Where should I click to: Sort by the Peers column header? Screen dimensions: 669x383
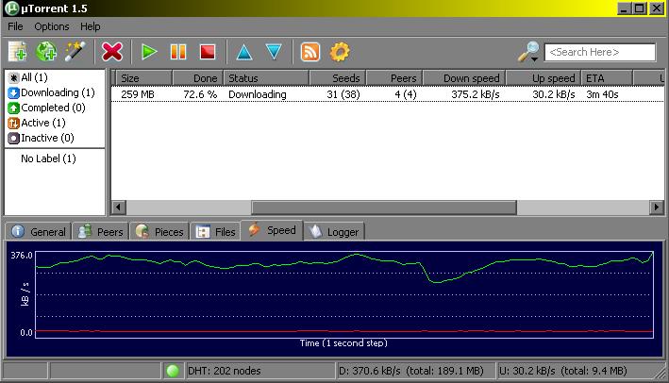(394, 78)
